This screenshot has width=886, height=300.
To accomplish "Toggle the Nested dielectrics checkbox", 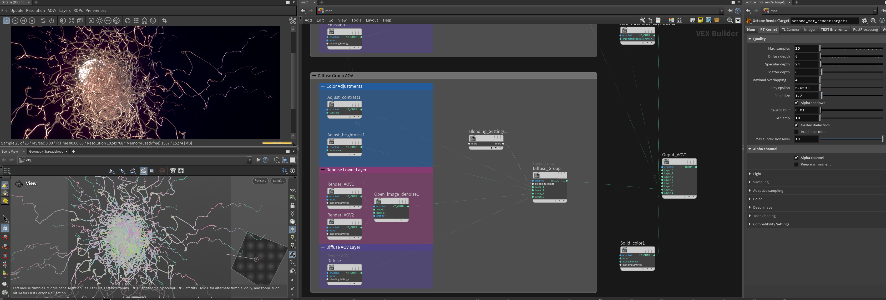I will 796,125.
